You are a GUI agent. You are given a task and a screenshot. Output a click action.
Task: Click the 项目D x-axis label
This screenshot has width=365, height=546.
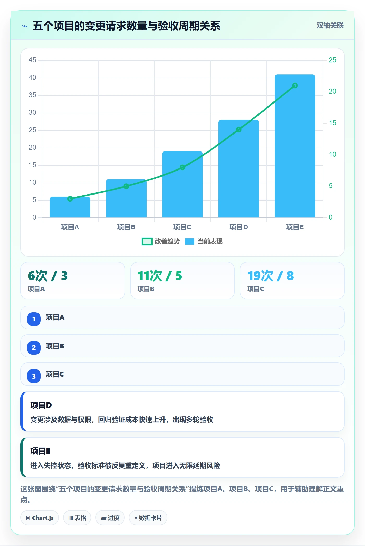239,227
